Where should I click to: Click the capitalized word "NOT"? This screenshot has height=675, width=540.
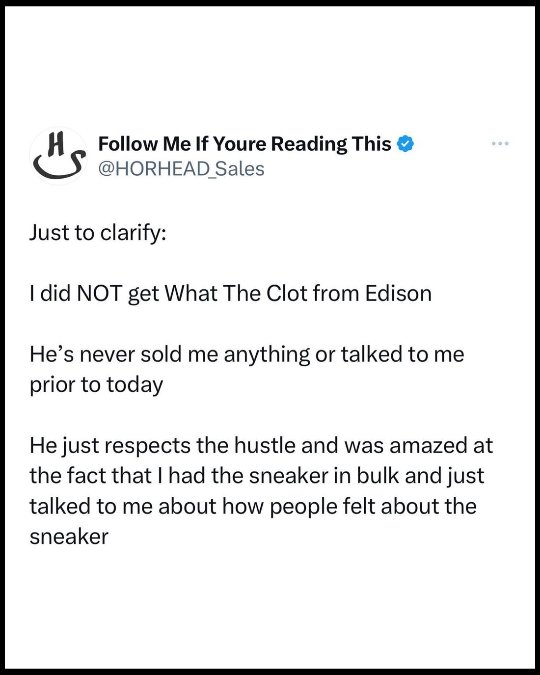[x=100, y=294]
